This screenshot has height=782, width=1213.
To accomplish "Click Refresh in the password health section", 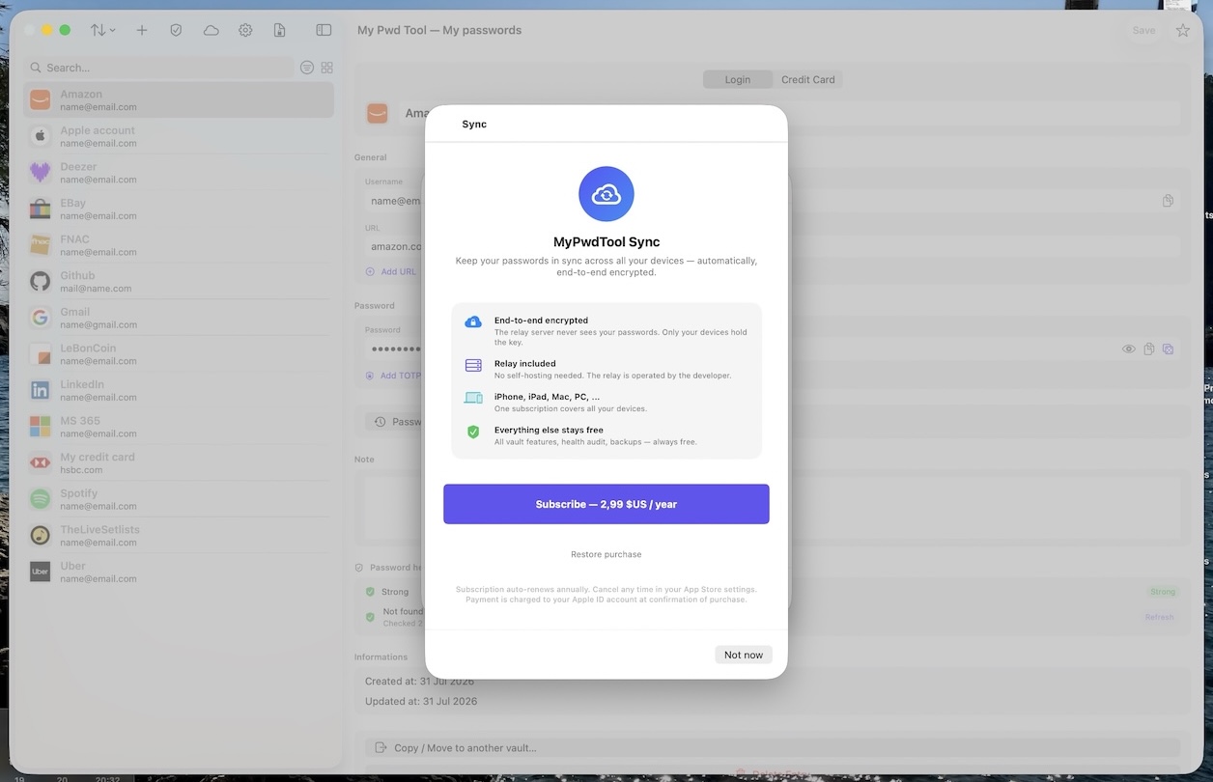I will tap(1160, 617).
